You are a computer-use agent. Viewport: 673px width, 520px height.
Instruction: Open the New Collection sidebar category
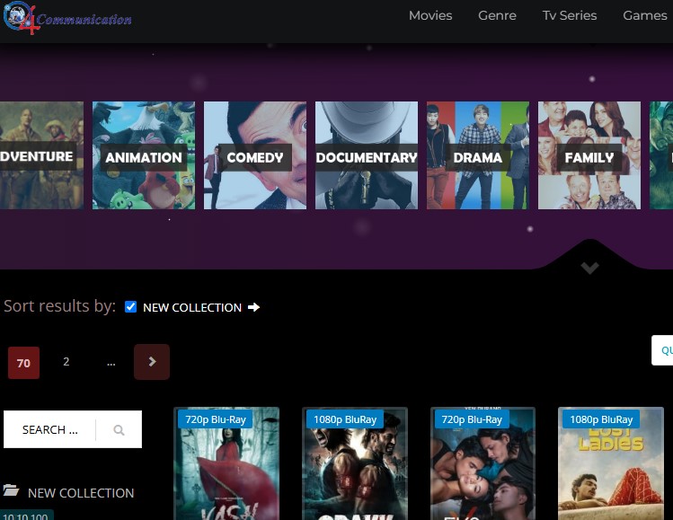pos(81,493)
